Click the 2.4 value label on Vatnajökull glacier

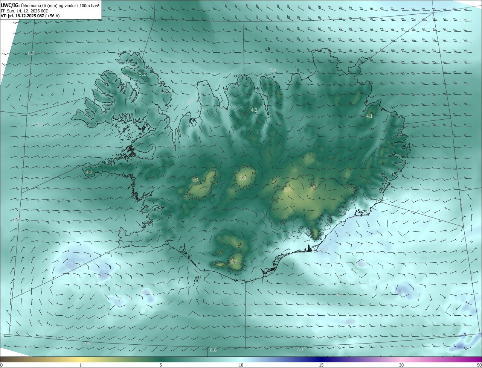click(x=287, y=190)
